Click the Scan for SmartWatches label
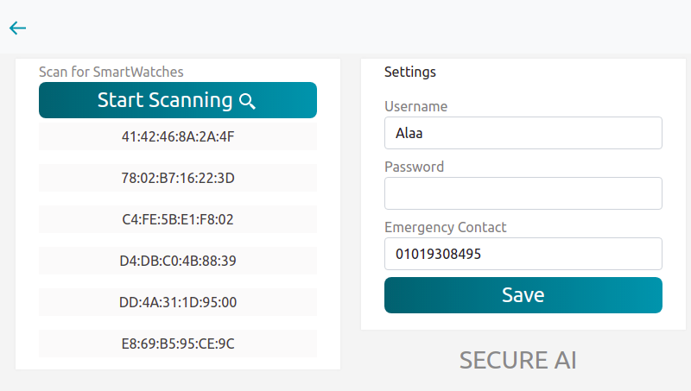The width and height of the screenshot is (691, 391). [x=111, y=72]
